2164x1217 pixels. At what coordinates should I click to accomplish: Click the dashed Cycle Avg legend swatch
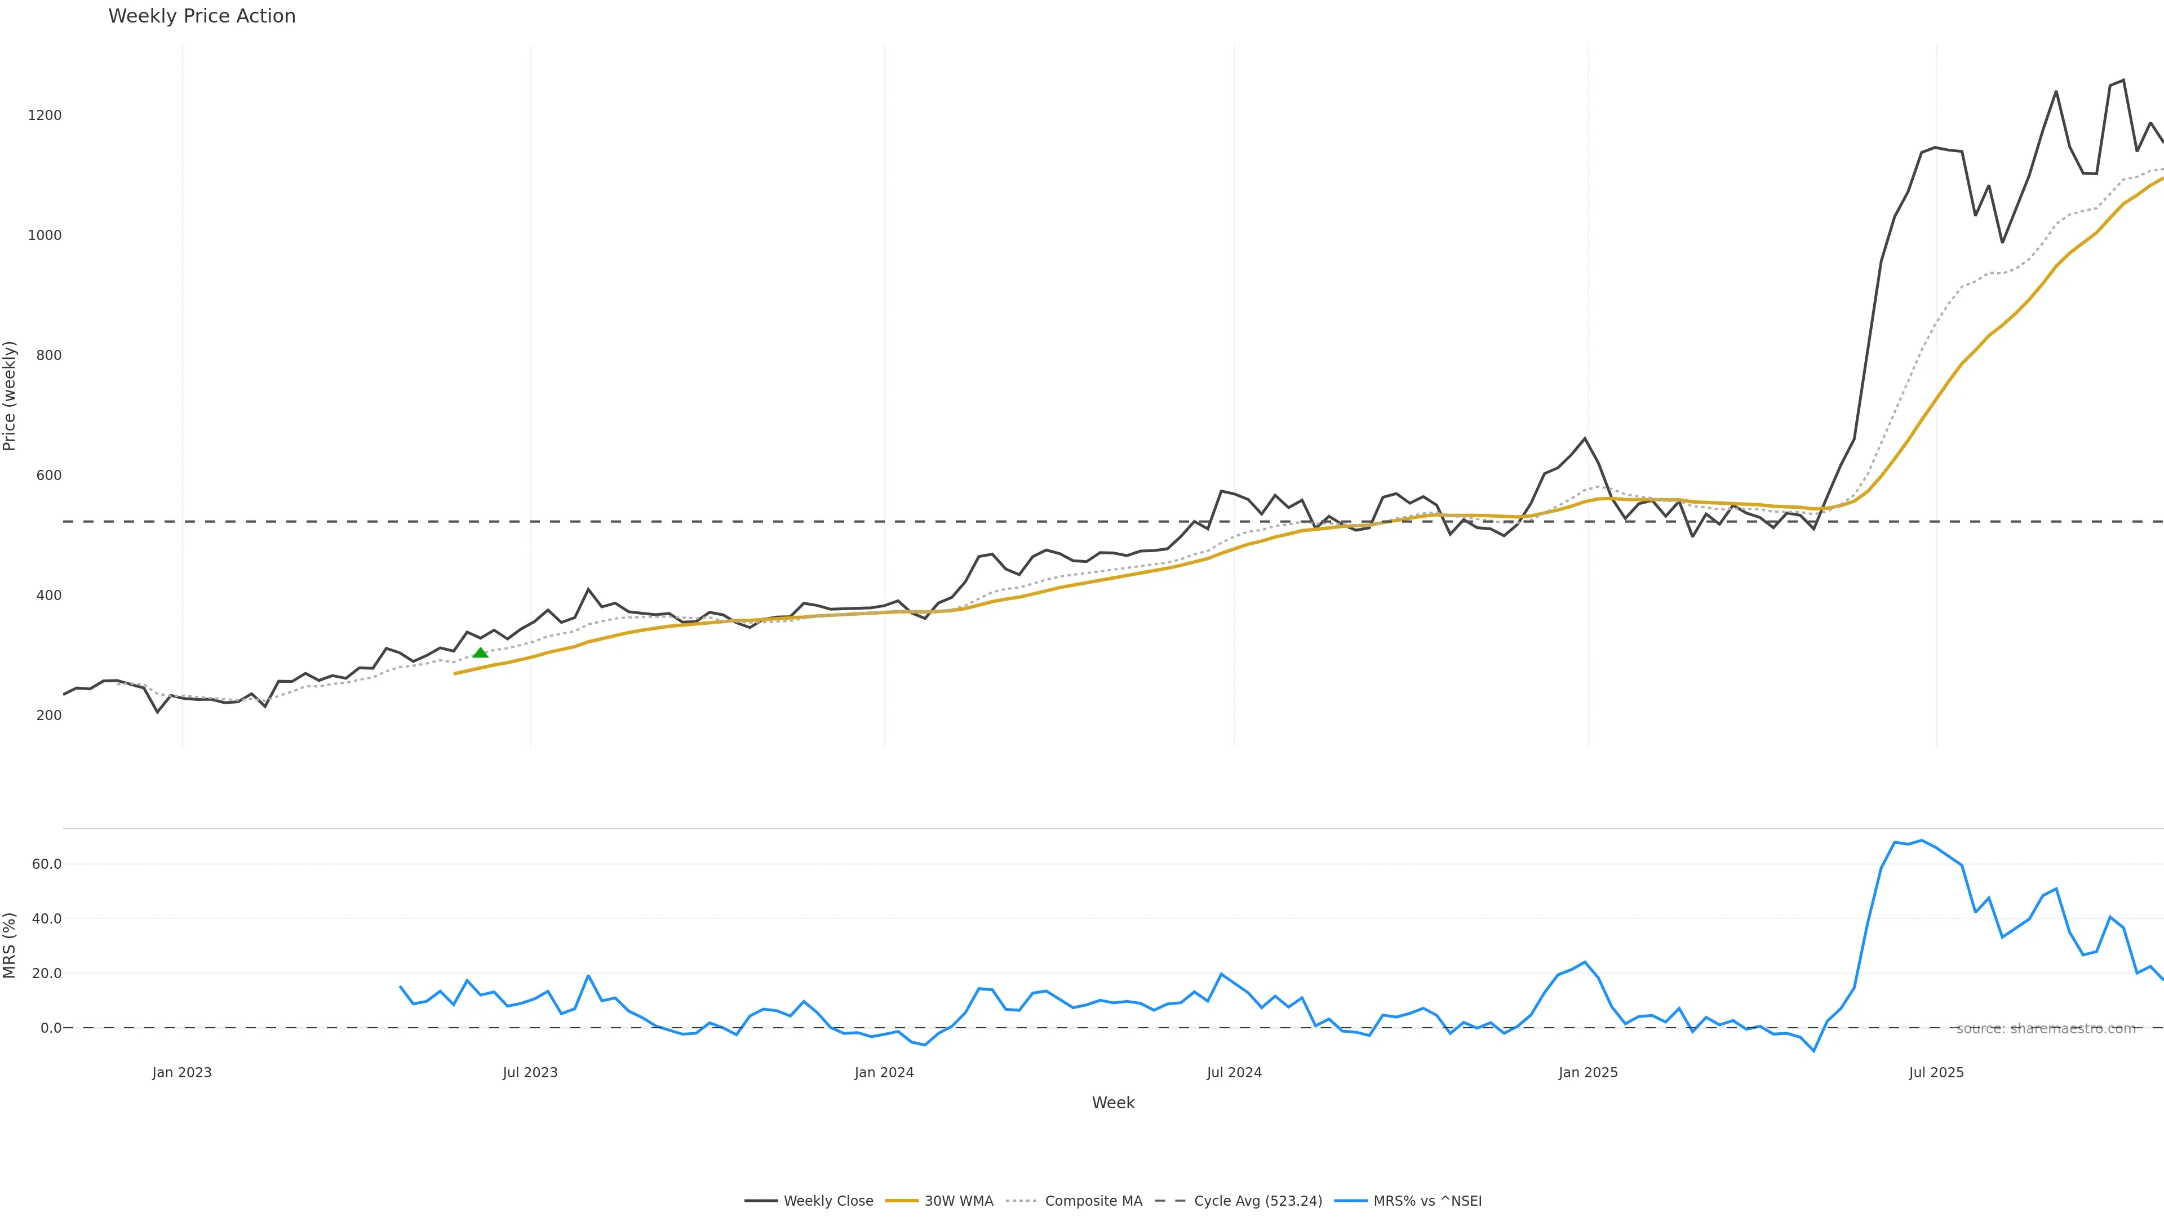pyautogui.click(x=1170, y=1201)
